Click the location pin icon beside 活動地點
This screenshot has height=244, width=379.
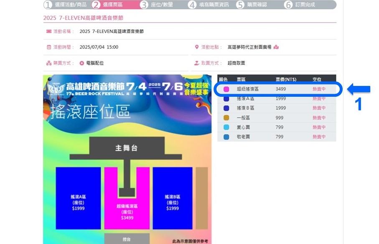coord(197,47)
